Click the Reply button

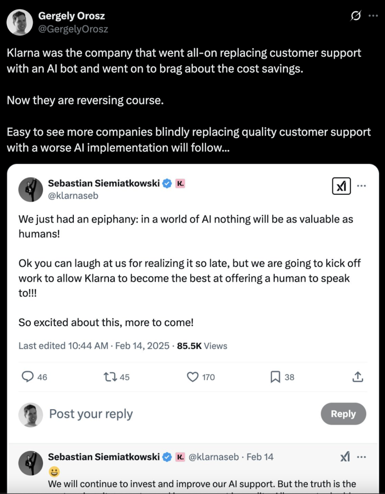[x=343, y=414]
